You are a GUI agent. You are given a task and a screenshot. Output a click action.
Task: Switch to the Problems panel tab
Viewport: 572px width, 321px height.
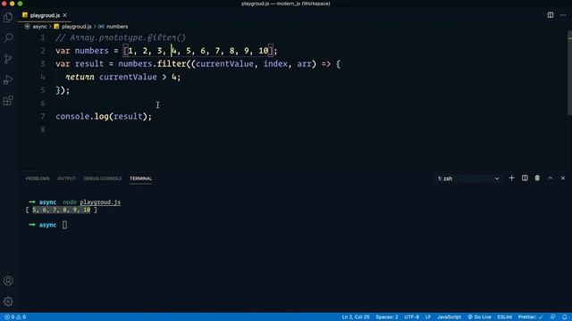[x=38, y=178]
